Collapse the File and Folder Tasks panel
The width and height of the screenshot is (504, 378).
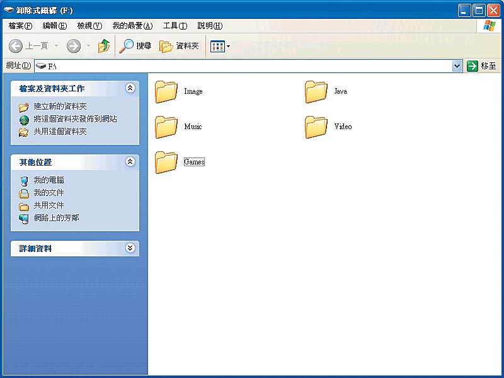click(x=130, y=88)
